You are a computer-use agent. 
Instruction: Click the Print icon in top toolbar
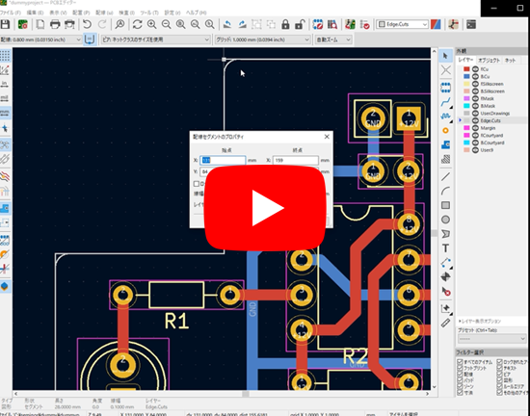pos(55,24)
